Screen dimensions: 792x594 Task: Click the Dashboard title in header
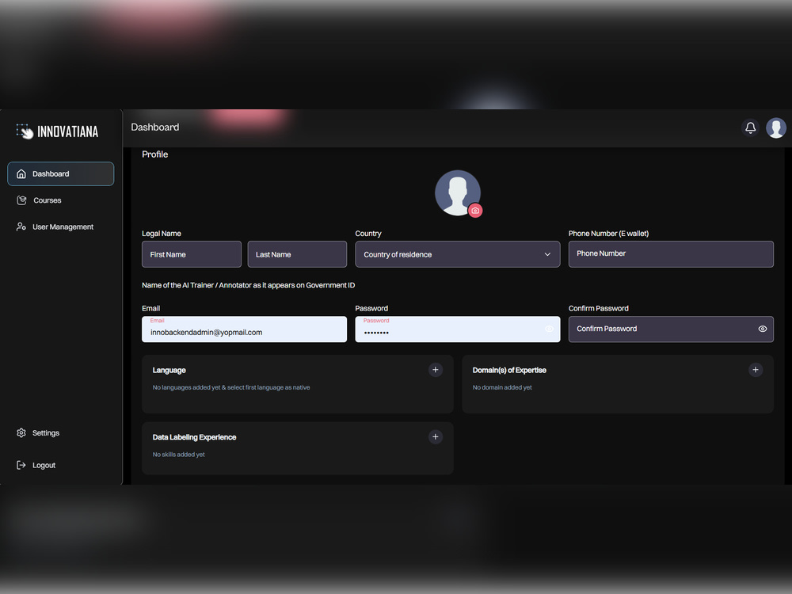(155, 128)
